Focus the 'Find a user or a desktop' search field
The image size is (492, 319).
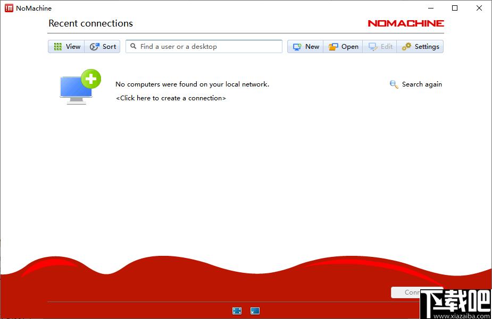click(x=204, y=46)
